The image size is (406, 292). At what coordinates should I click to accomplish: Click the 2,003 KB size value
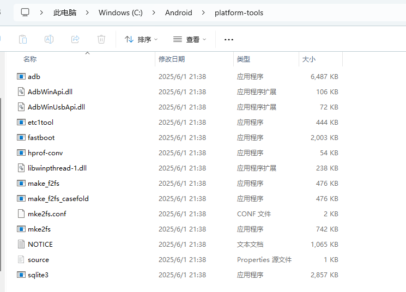[x=324, y=138]
